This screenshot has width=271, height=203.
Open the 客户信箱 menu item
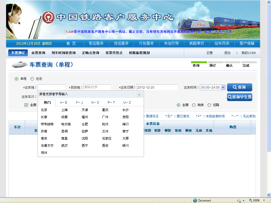pos(247,43)
